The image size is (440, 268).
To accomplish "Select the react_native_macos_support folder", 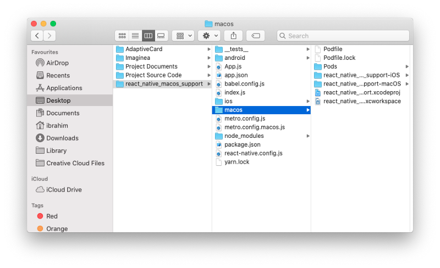I will (162, 84).
